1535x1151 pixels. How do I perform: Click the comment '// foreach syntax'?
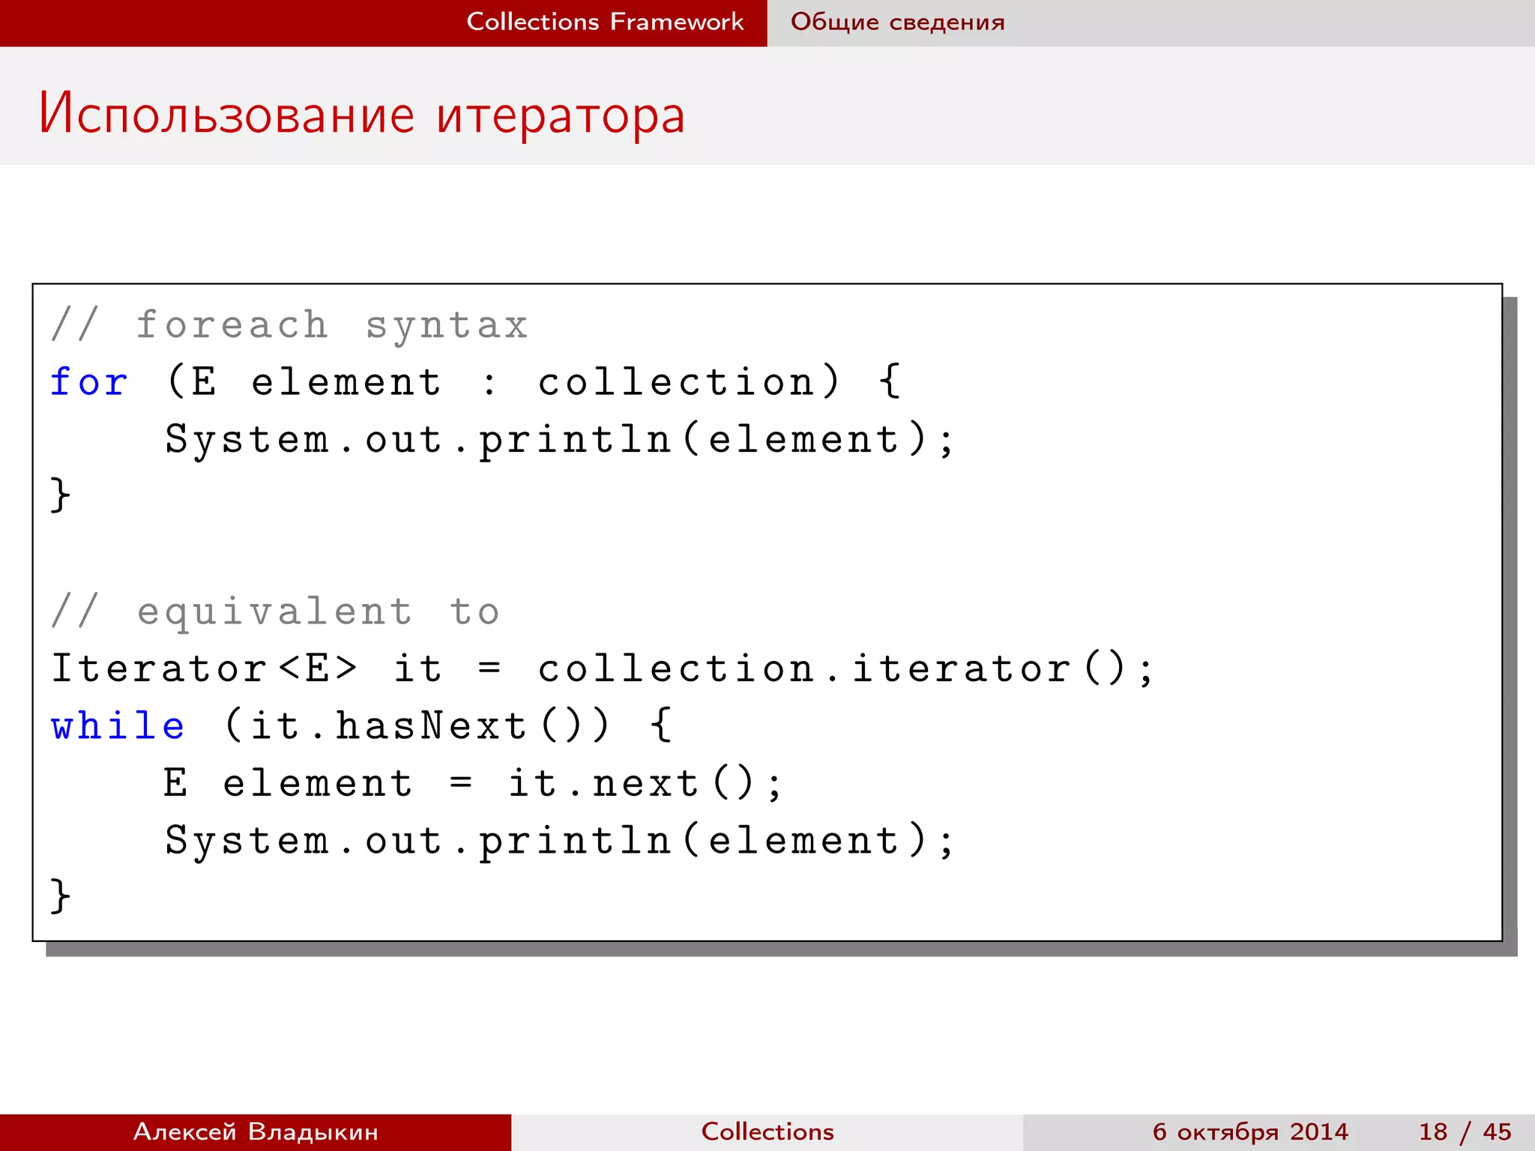[x=289, y=325]
